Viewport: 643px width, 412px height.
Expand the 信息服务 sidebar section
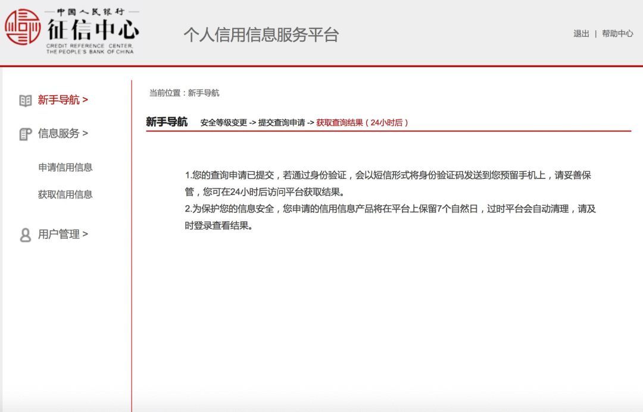coord(63,134)
